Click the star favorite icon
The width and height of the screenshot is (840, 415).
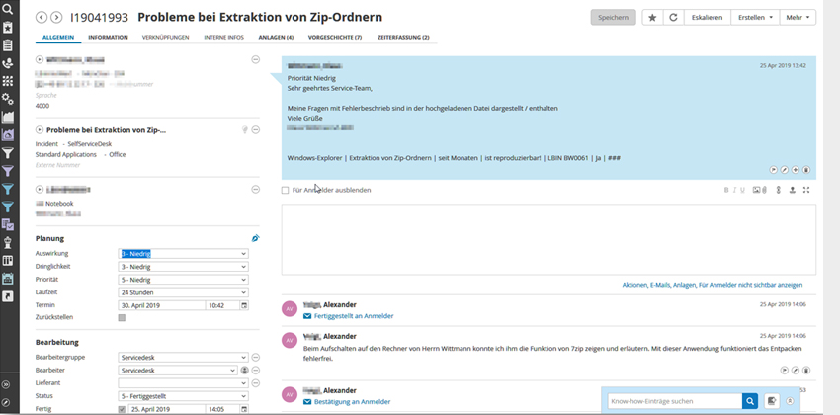click(x=653, y=18)
